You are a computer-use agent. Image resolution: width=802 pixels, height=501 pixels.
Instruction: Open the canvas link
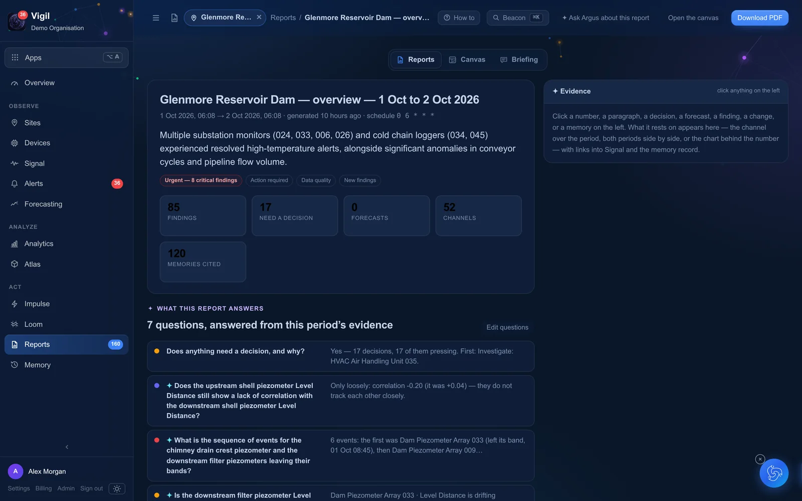[693, 18]
